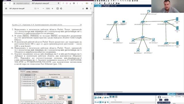Select Add Complex PDU open envelope

tap(119, 3)
